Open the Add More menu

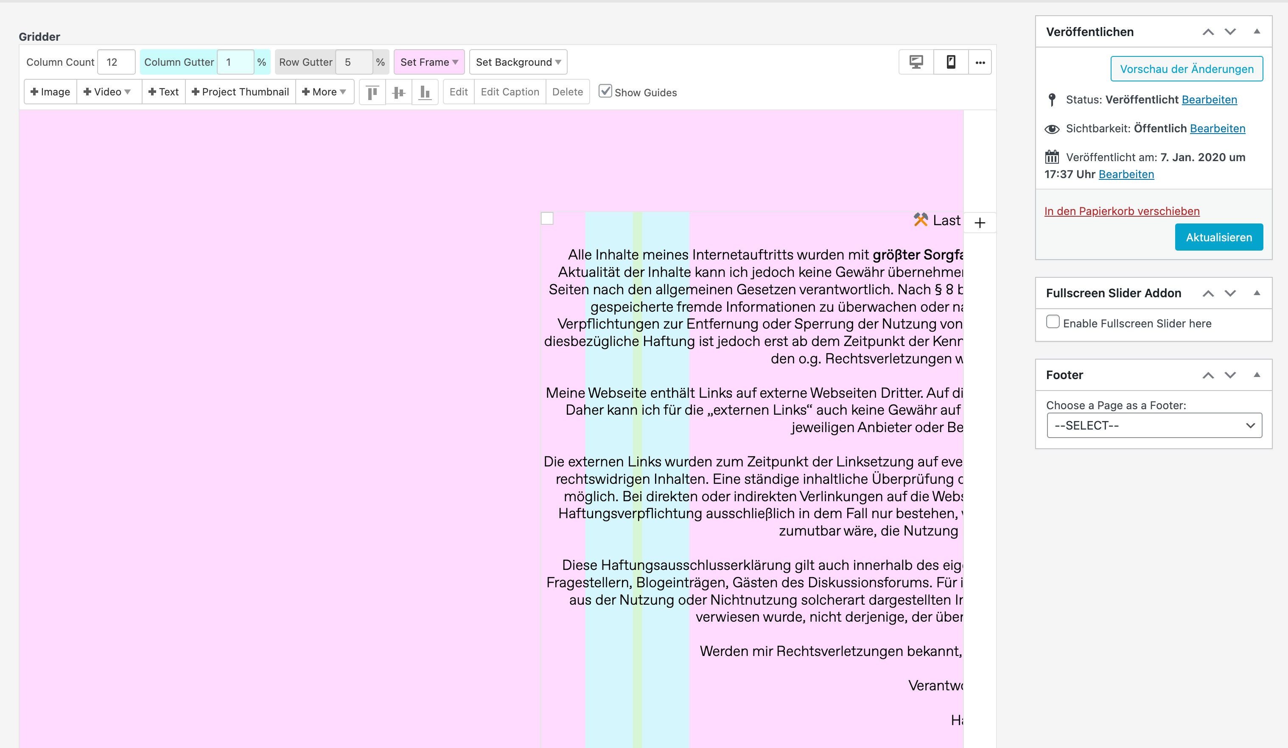coord(324,92)
